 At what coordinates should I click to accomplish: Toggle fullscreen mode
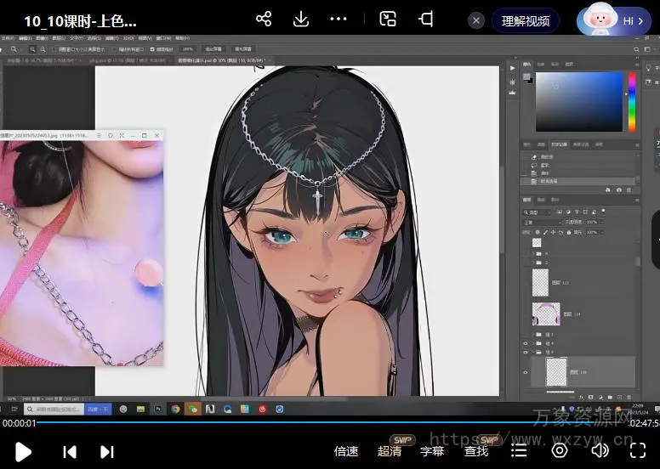pos(637,450)
